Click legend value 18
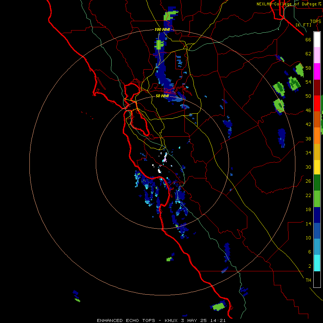This screenshot has height=323, width=323. (x=308, y=210)
